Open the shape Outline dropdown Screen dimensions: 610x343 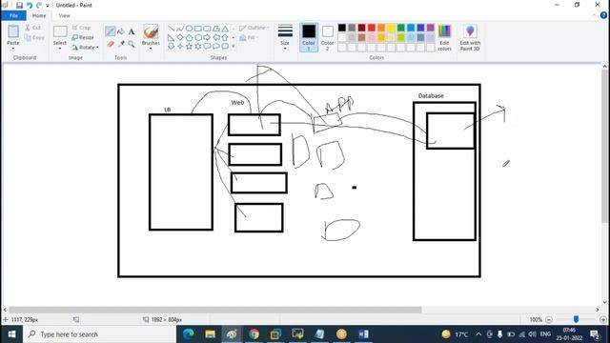(254, 28)
